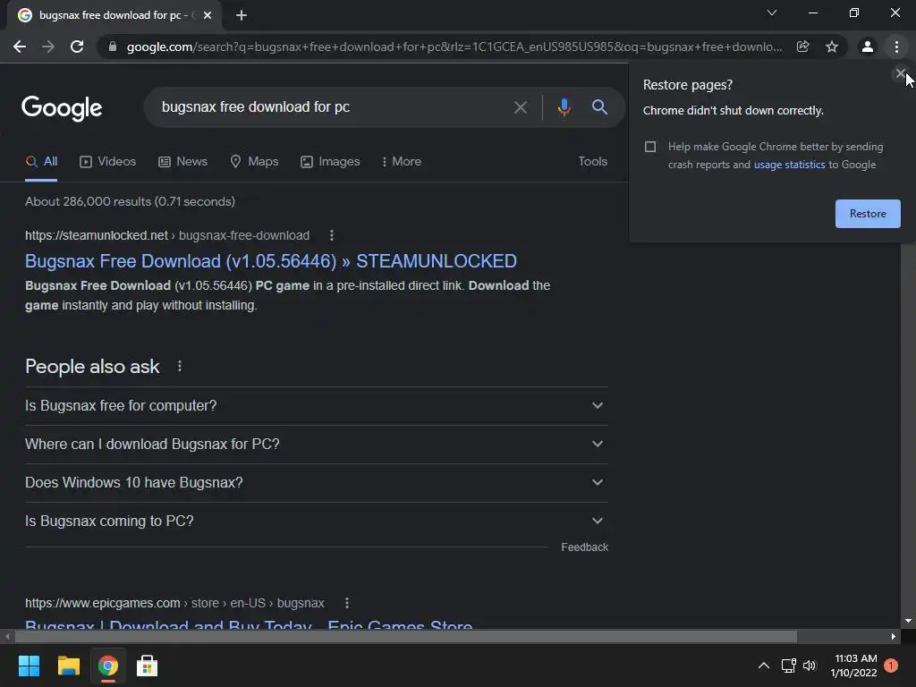Open the More search categories menu
Image resolution: width=916 pixels, height=687 pixels.
pos(401,162)
